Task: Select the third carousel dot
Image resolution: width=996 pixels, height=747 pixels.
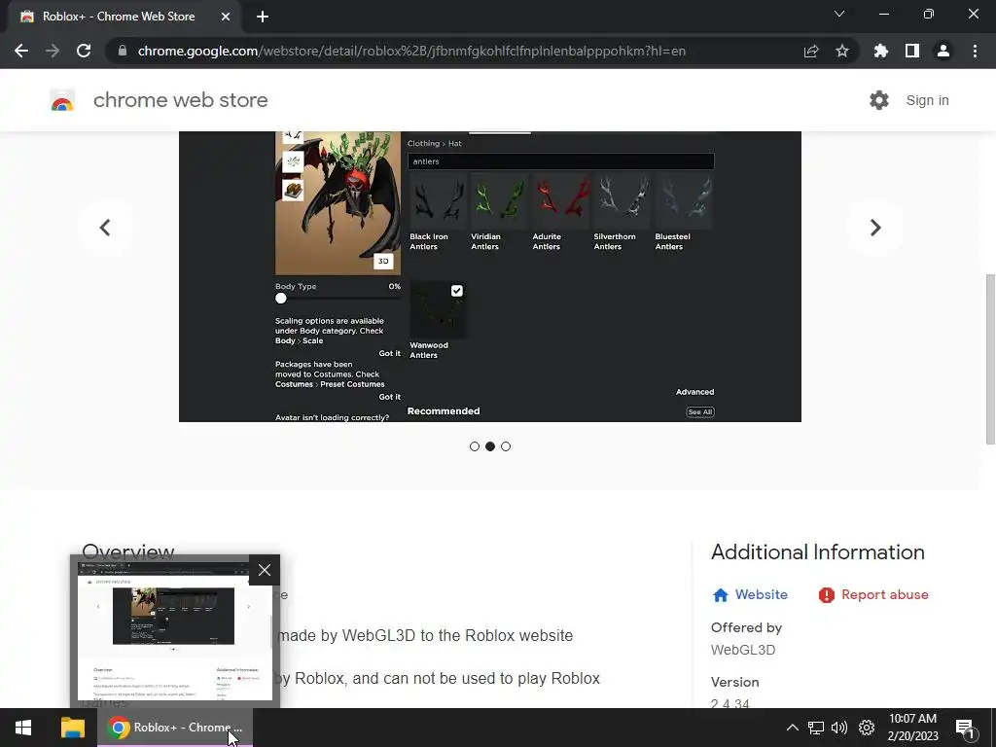Action: [x=506, y=446]
